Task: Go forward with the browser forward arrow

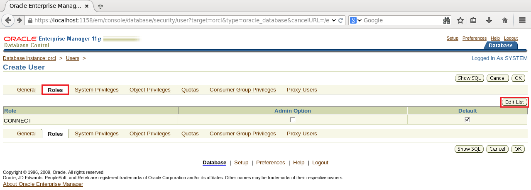Action: click(19, 20)
